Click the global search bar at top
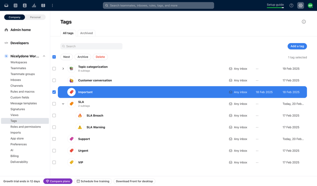 (158, 6)
